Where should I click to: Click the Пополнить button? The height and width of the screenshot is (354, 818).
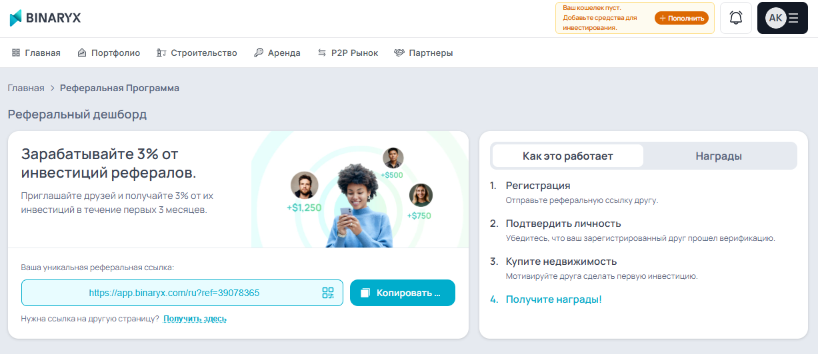coord(681,18)
